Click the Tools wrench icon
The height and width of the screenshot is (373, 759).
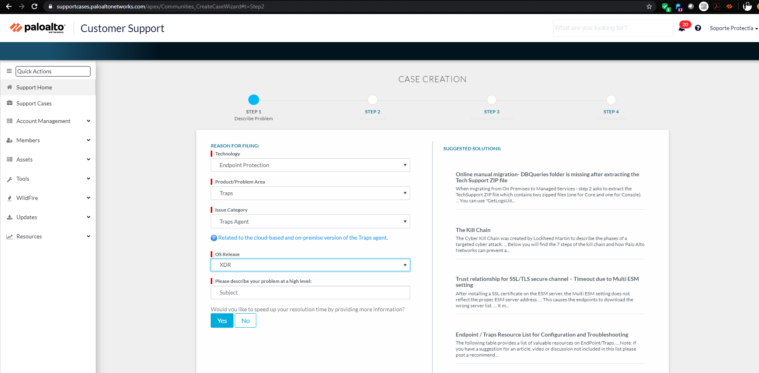tap(10, 179)
